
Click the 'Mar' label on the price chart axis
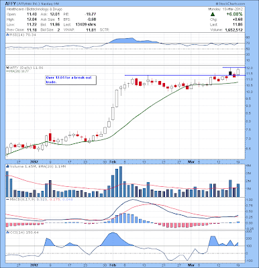pos(191,161)
